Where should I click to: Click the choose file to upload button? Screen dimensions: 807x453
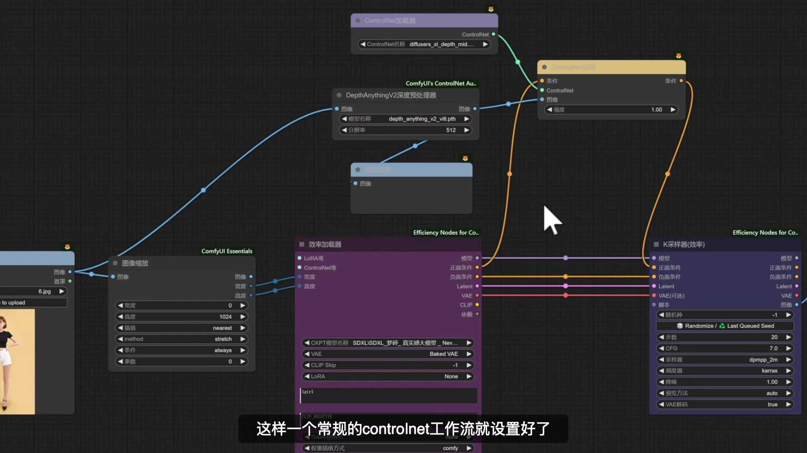click(33, 302)
